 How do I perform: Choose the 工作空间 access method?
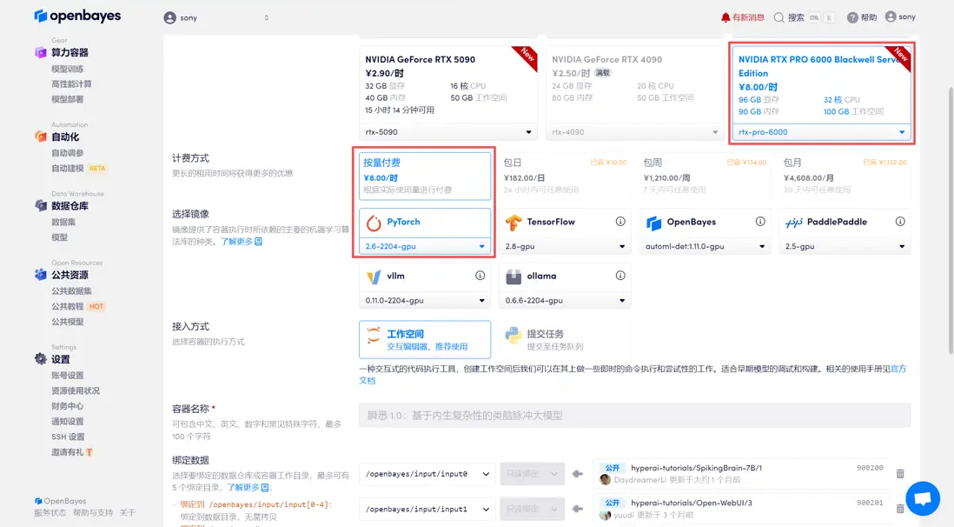click(425, 339)
